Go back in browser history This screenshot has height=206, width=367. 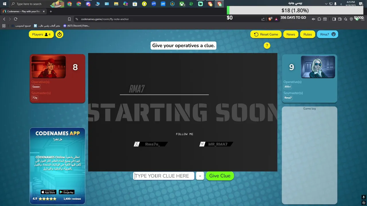point(4,19)
